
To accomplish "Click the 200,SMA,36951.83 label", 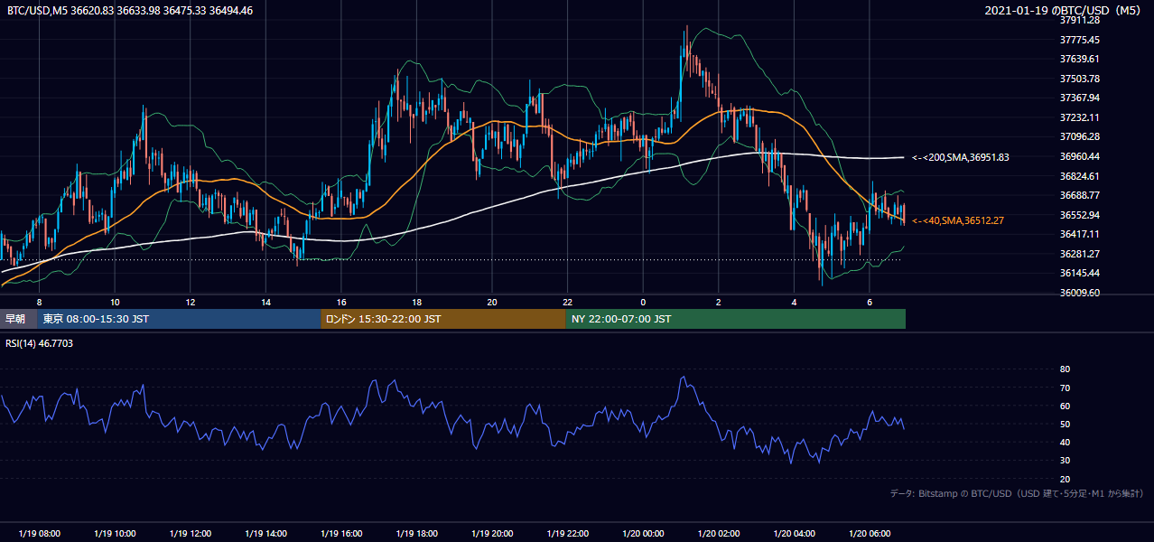I will (961, 157).
